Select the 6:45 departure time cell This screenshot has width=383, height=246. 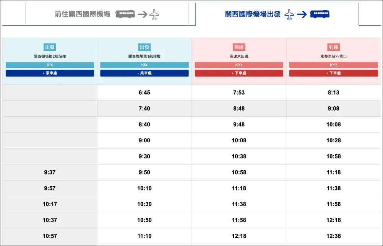coord(144,93)
